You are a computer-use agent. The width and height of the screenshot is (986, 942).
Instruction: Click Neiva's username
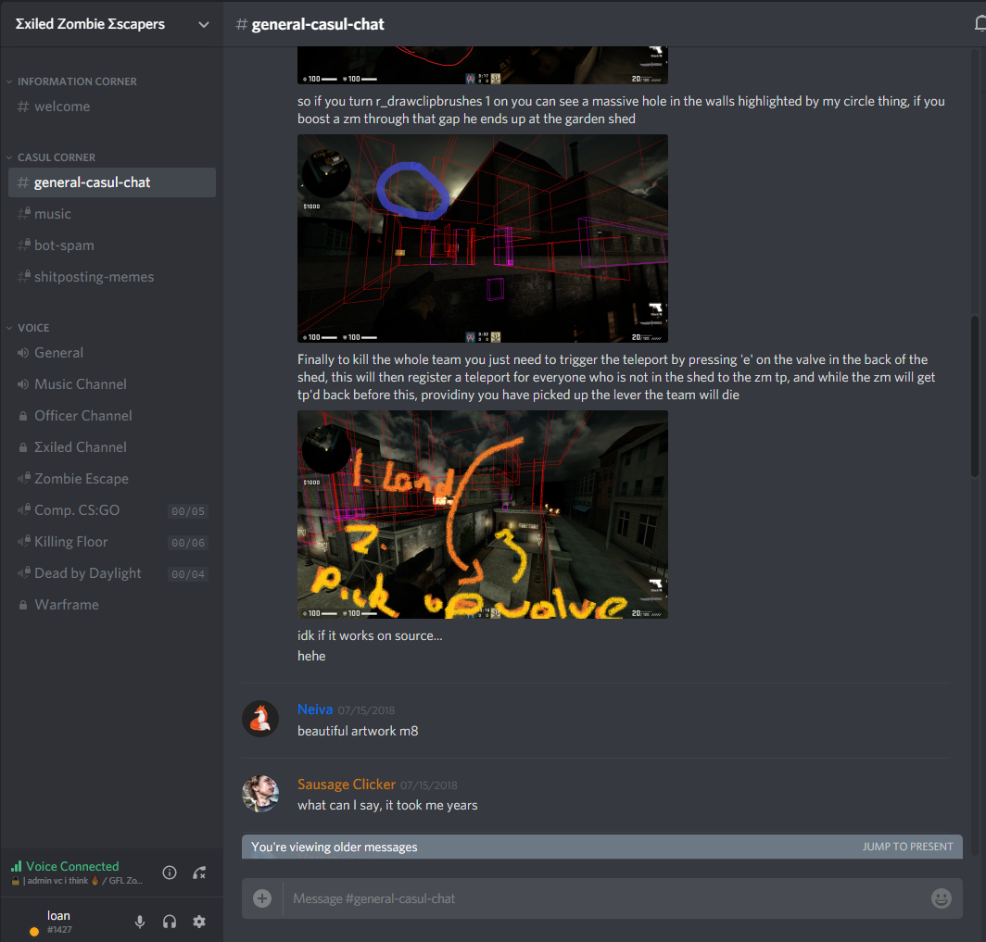(x=315, y=710)
